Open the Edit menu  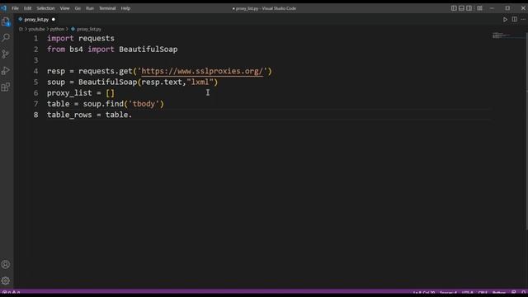tap(27, 8)
